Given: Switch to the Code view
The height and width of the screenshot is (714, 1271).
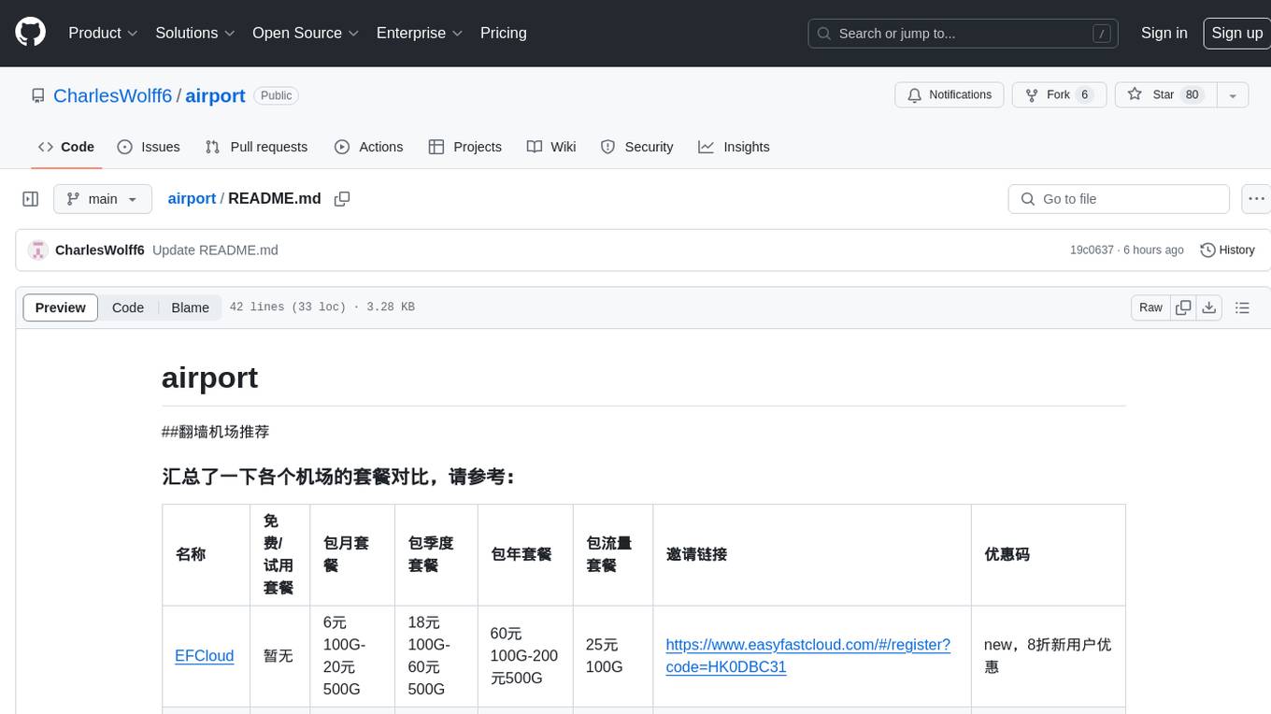Looking at the screenshot, I should [128, 307].
